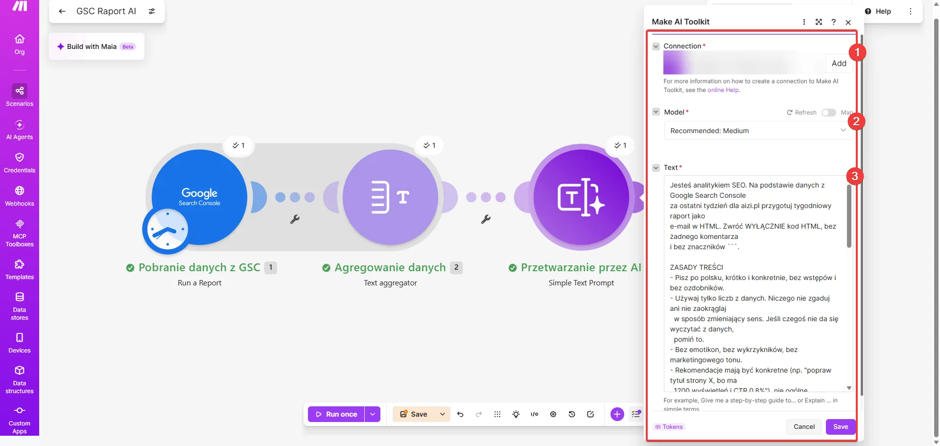Collapse the Model section

pos(656,112)
